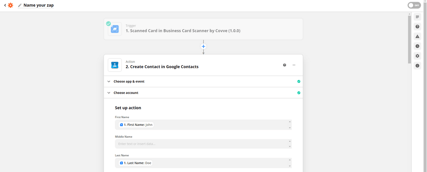The width and height of the screenshot is (427, 172).
Task: Open the three-dot action step menu
Action: [294, 65]
